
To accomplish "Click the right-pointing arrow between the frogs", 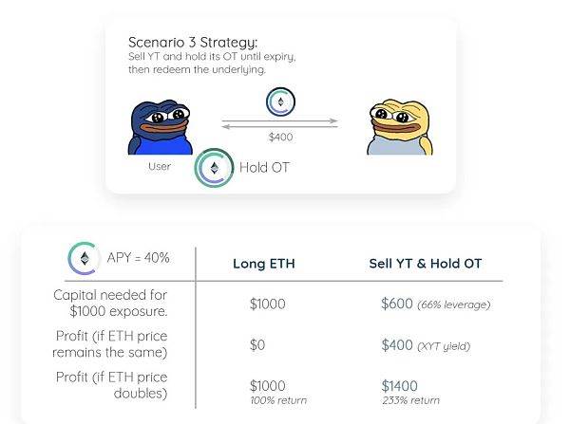I will coord(280,120).
